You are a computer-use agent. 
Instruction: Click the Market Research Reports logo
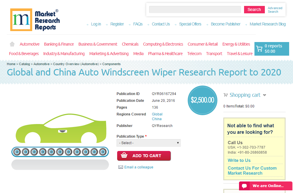click(x=35, y=20)
